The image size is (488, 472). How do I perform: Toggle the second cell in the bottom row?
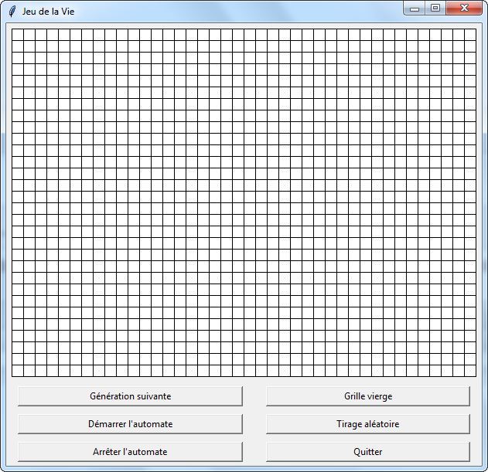pyautogui.click(x=29, y=371)
